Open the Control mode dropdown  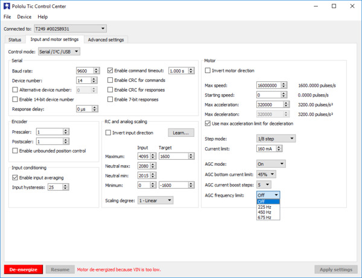click(x=59, y=52)
